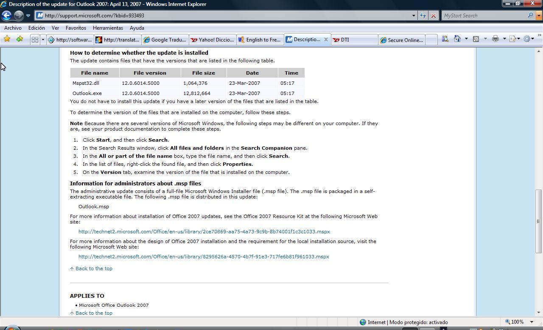Click the magnifying glass search icon
543x330 pixels.
coord(531,15)
